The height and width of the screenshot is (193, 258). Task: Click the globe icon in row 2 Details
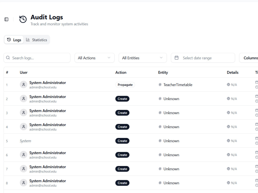228,99
